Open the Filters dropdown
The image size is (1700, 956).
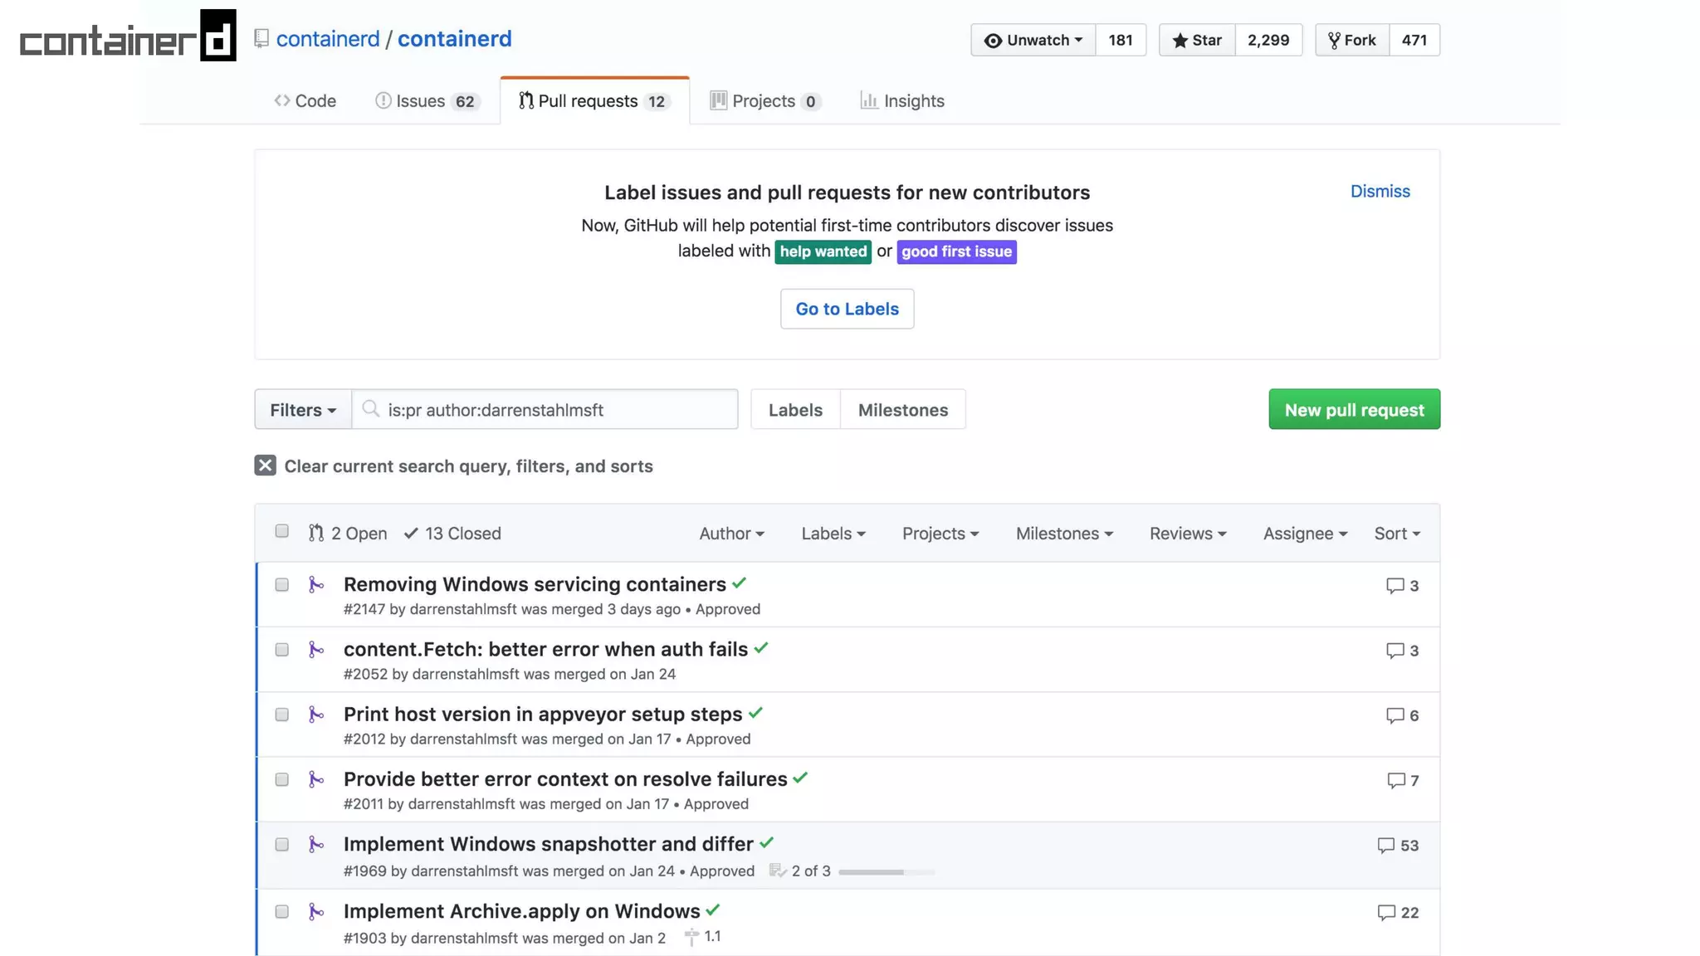coord(302,409)
